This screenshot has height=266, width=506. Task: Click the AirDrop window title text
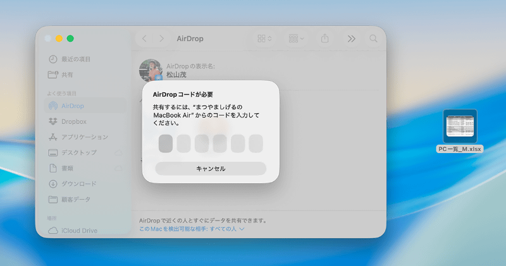[x=190, y=39]
